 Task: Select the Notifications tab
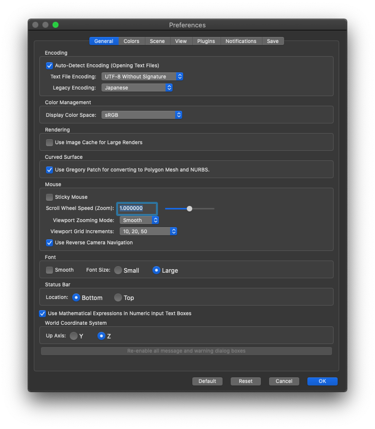pos(241,41)
